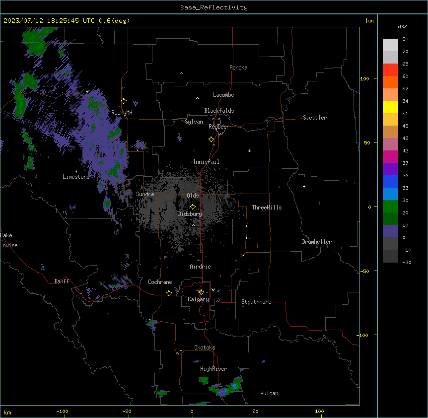The height and width of the screenshot is (418, 428).
Task: Click the Olds town label
Action: [x=193, y=196]
